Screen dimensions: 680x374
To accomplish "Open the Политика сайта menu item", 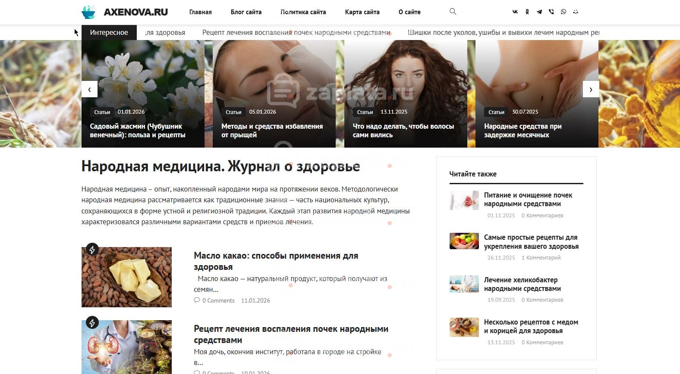I will coord(303,12).
